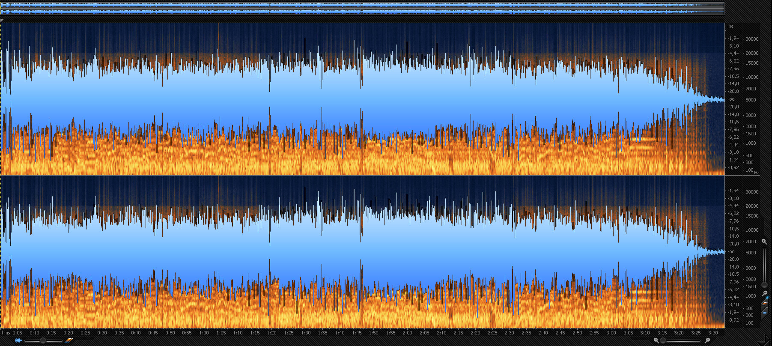The width and height of the screenshot is (772, 346).
Task: Click the vertical zoom slider knob
Action: (764, 285)
